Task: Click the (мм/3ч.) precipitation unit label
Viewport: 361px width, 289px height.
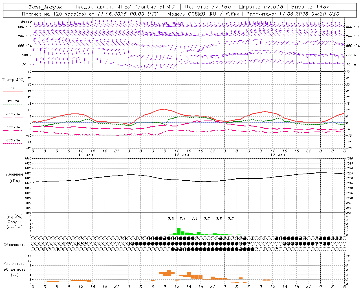Action: pyautogui.click(x=15, y=216)
